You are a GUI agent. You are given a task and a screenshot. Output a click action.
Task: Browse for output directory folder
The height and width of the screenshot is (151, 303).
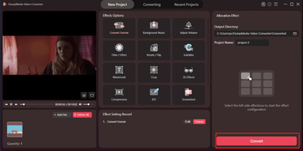pos(295,34)
